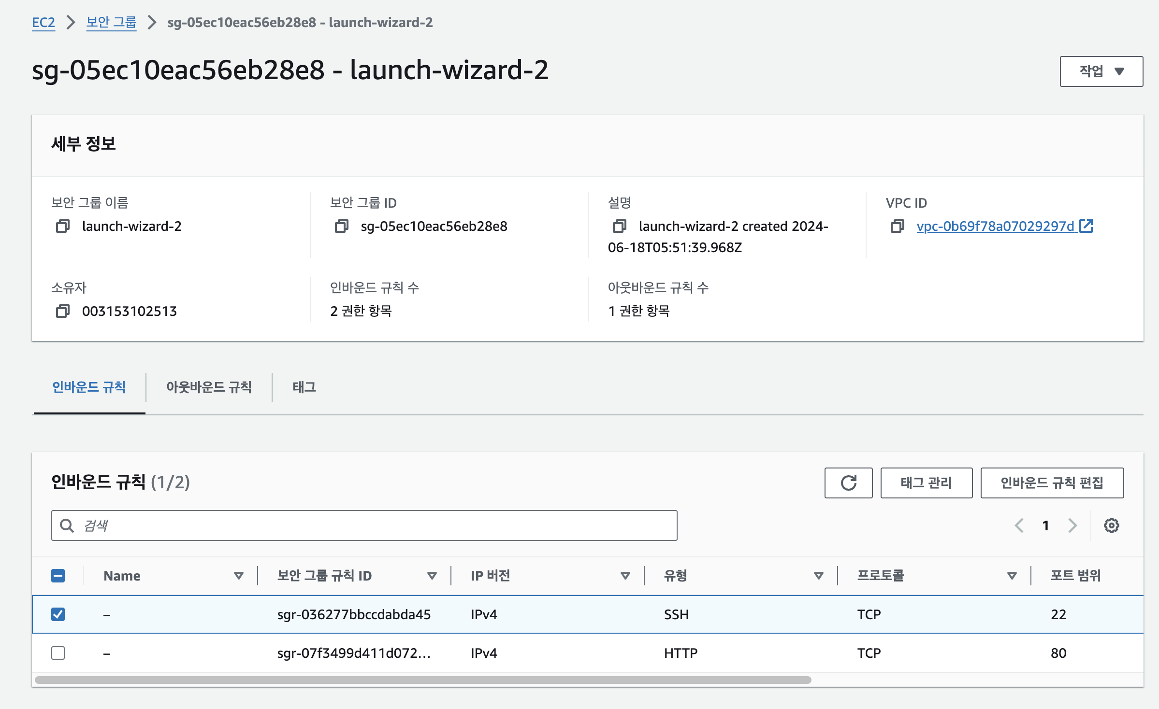
Task: Click 인바운드 규칙 편집 button
Action: tap(1052, 482)
